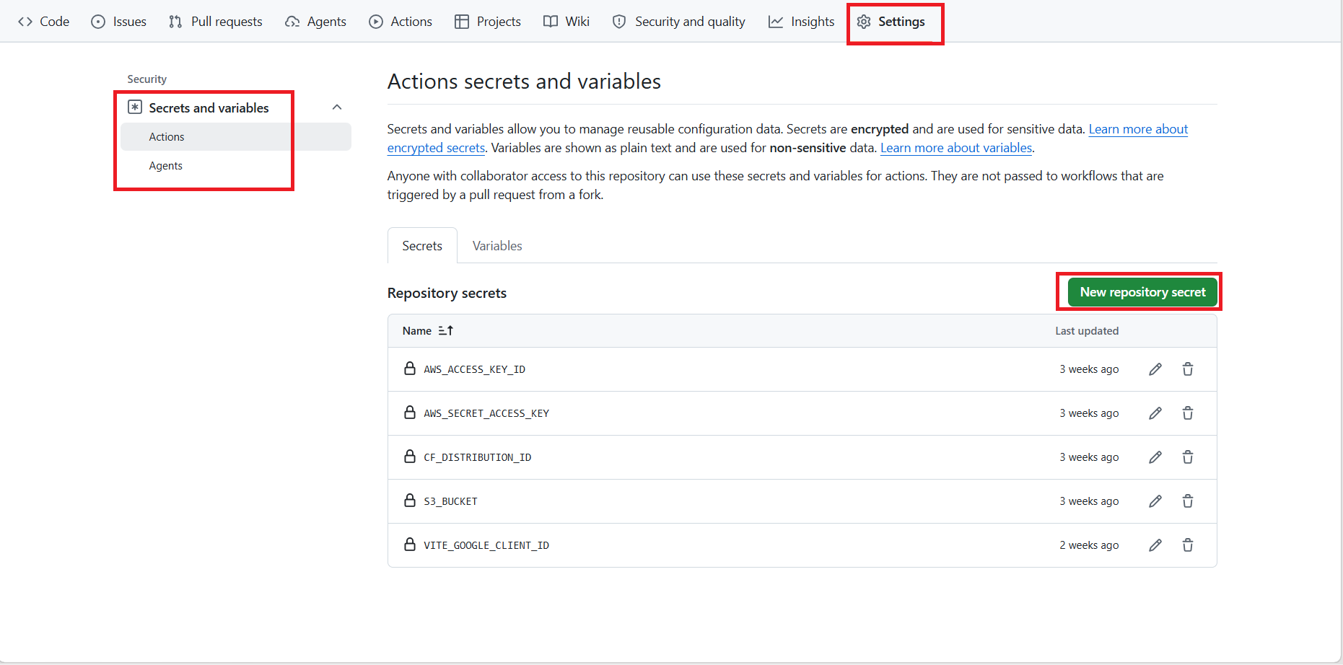Select Agents under Secrets and variables
The image size is (1343, 665).
pyautogui.click(x=236, y=166)
